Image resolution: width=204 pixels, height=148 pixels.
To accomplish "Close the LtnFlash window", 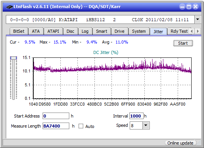I will point(195,7).
